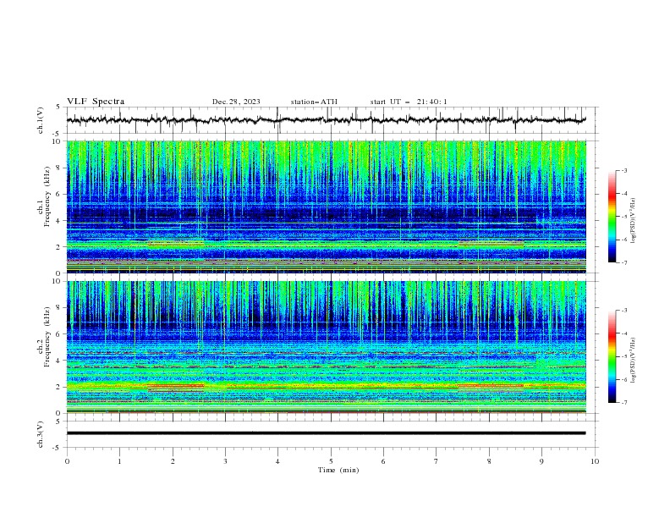Click the ch.2 color bar "log(PSD)(V²/Hz)" label

(634, 361)
